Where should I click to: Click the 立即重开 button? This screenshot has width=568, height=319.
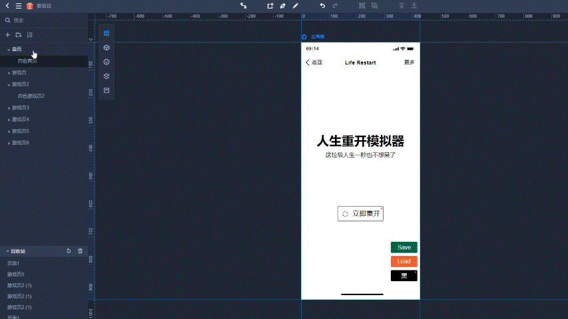[360, 214]
